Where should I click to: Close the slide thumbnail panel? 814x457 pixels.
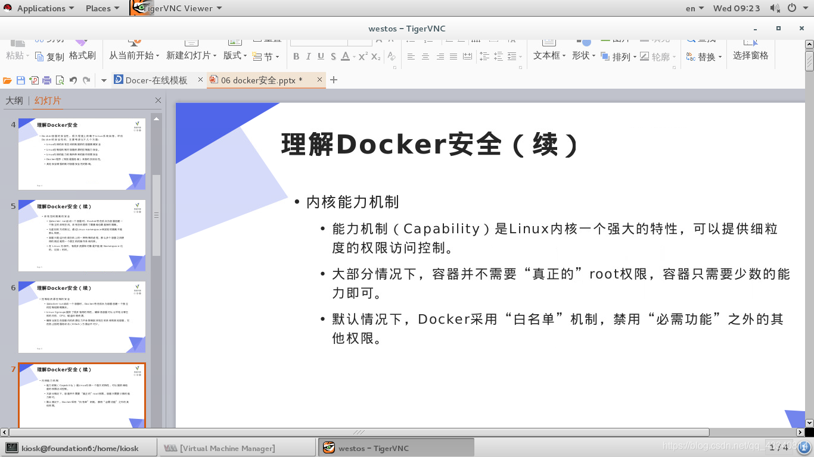coord(158,101)
